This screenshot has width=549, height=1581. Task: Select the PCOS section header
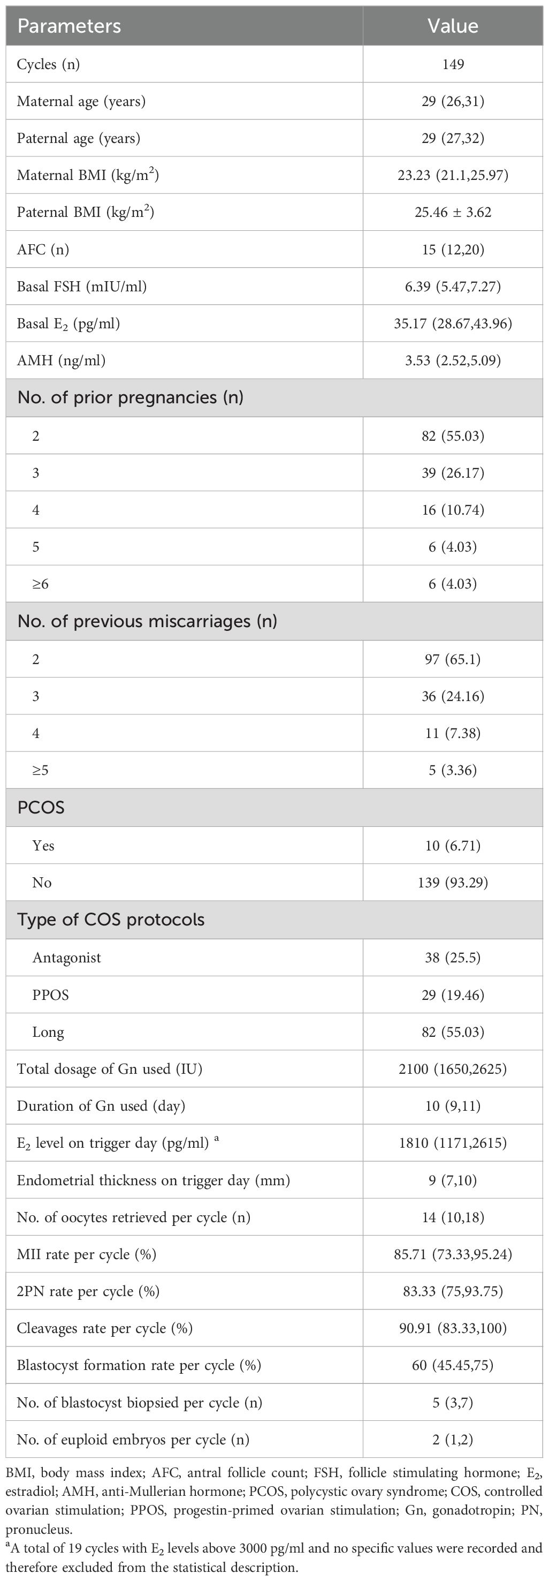(x=41, y=808)
